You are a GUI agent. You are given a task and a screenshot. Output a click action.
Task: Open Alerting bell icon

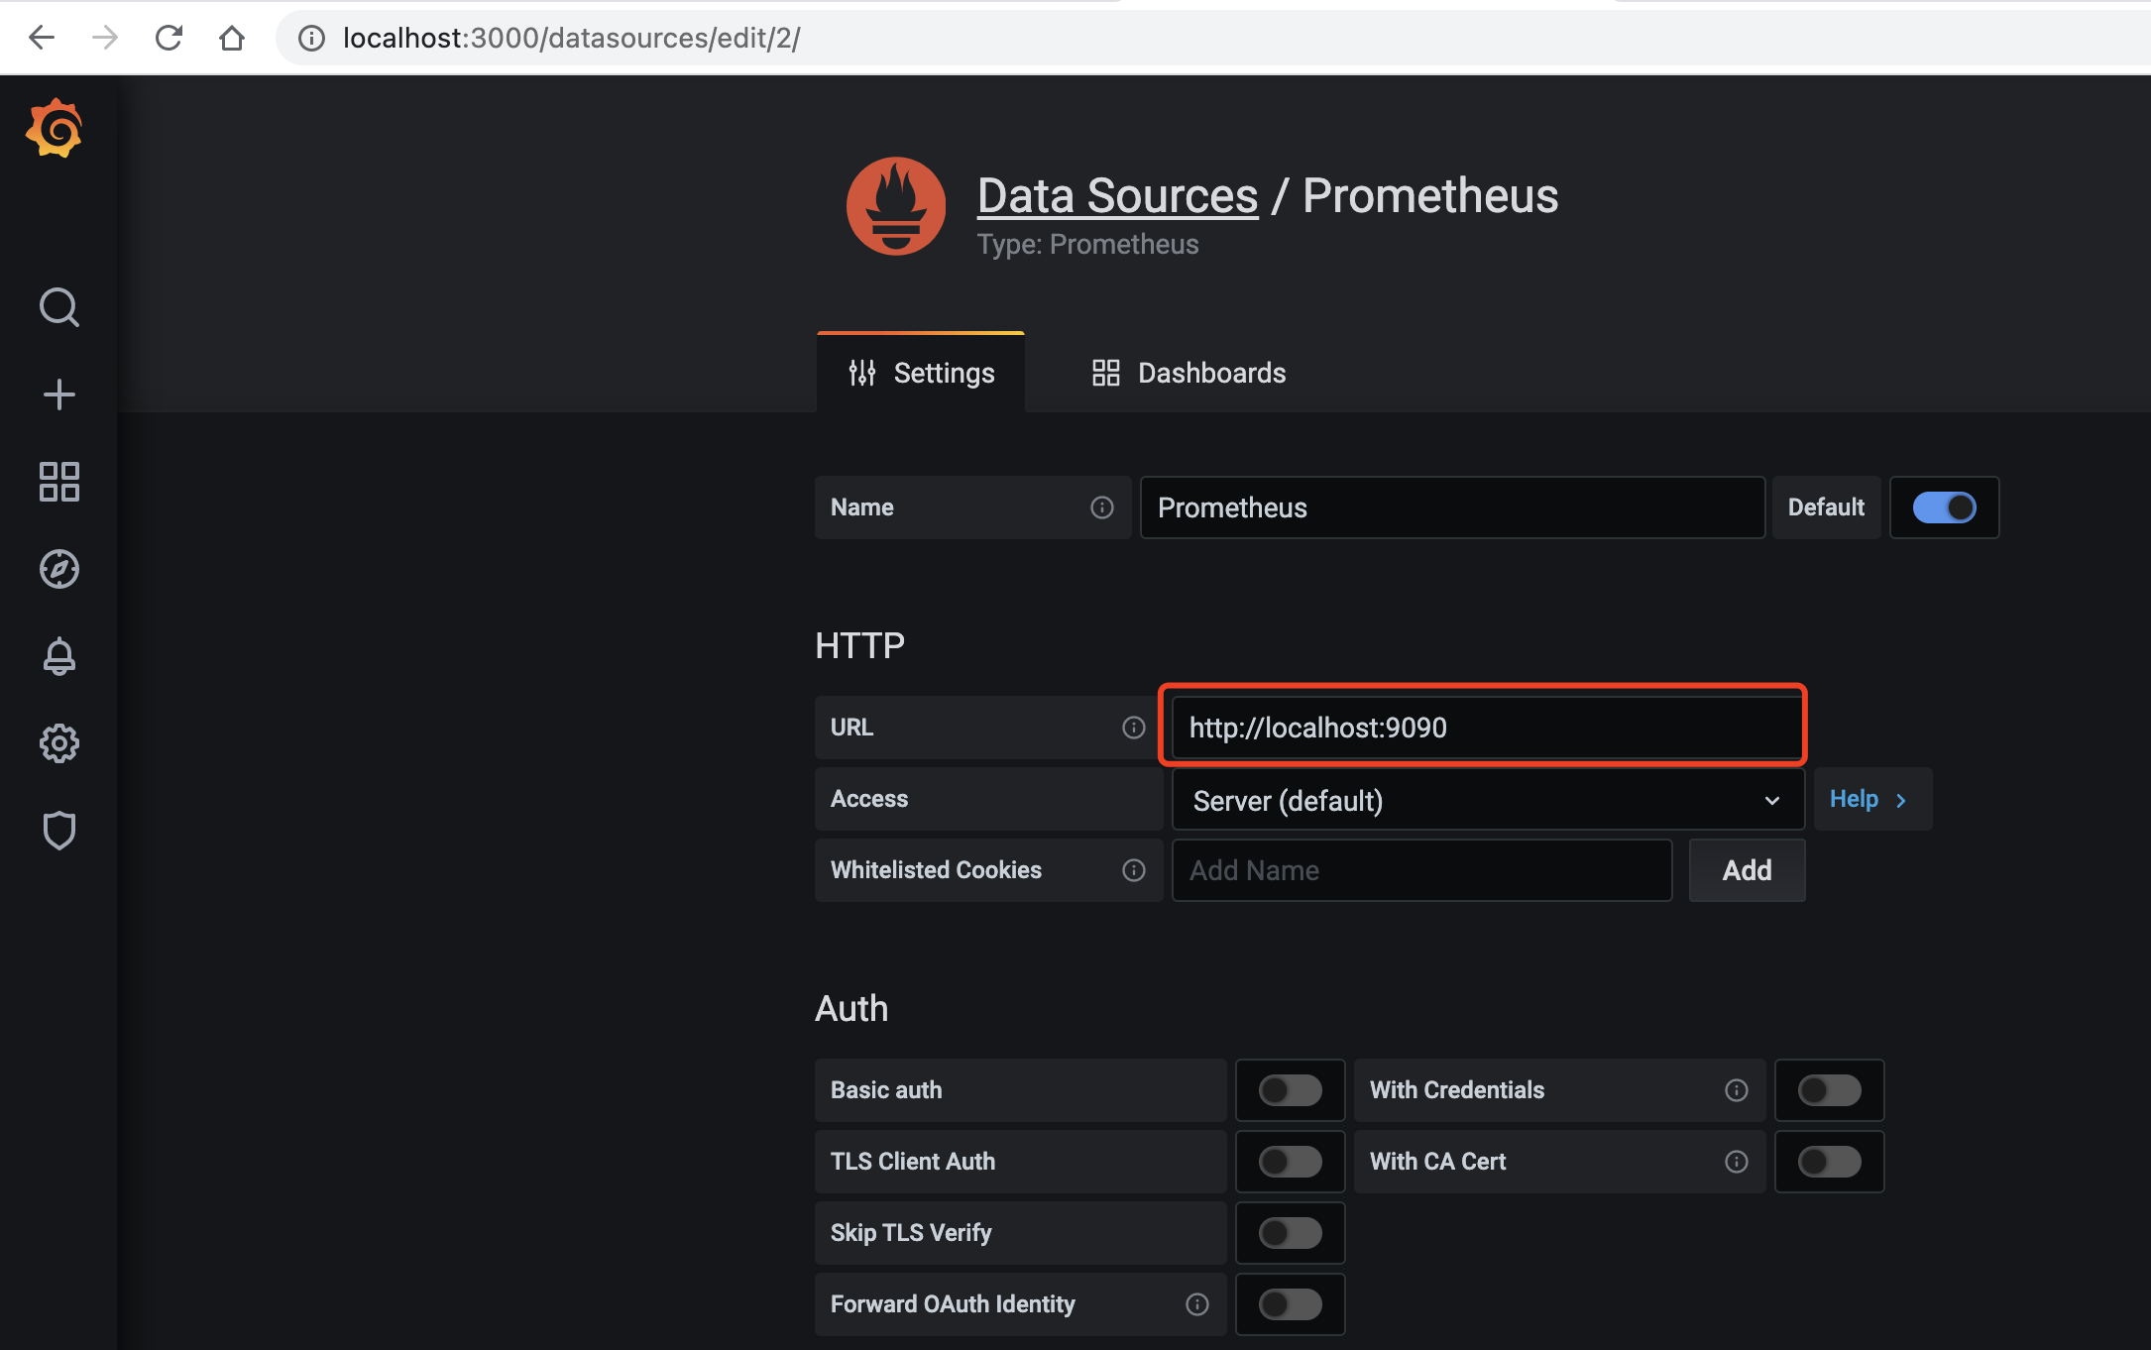[x=58, y=656]
